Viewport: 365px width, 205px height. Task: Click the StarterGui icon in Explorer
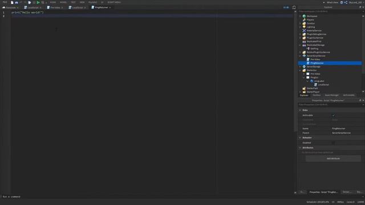coord(304,70)
